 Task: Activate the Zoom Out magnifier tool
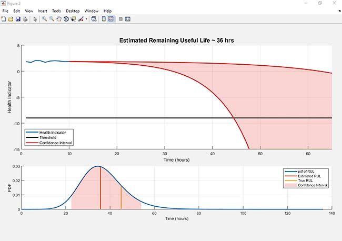(x=52, y=19)
